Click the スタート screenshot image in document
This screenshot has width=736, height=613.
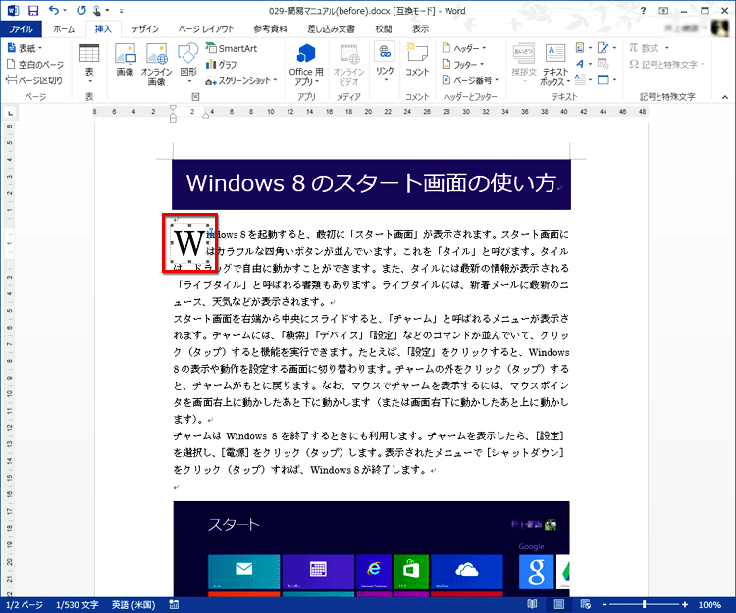click(x=371, y=548)
